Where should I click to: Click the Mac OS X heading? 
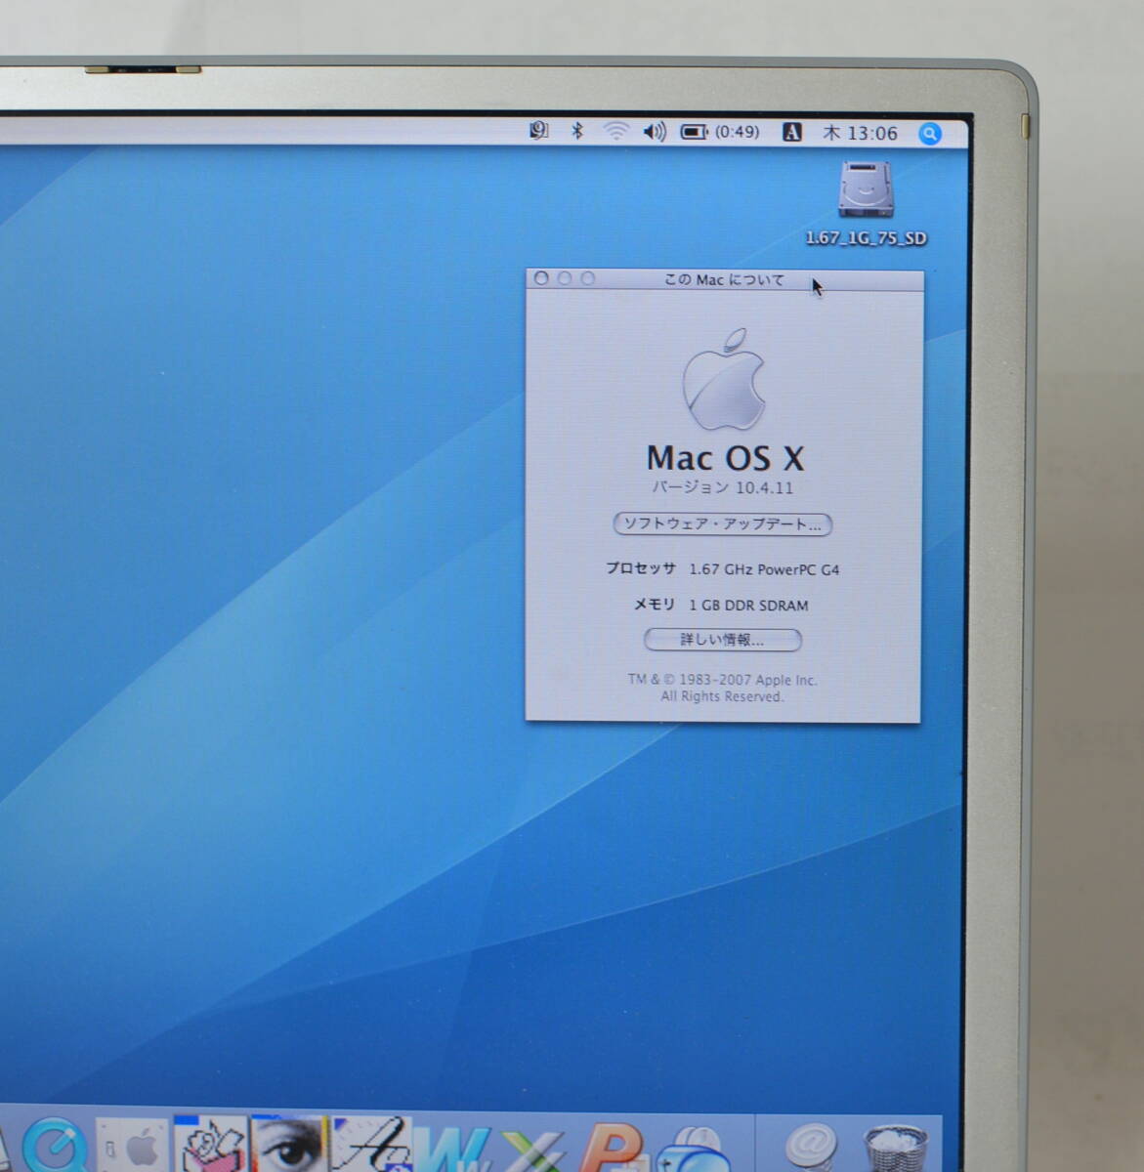click(725, 458)
